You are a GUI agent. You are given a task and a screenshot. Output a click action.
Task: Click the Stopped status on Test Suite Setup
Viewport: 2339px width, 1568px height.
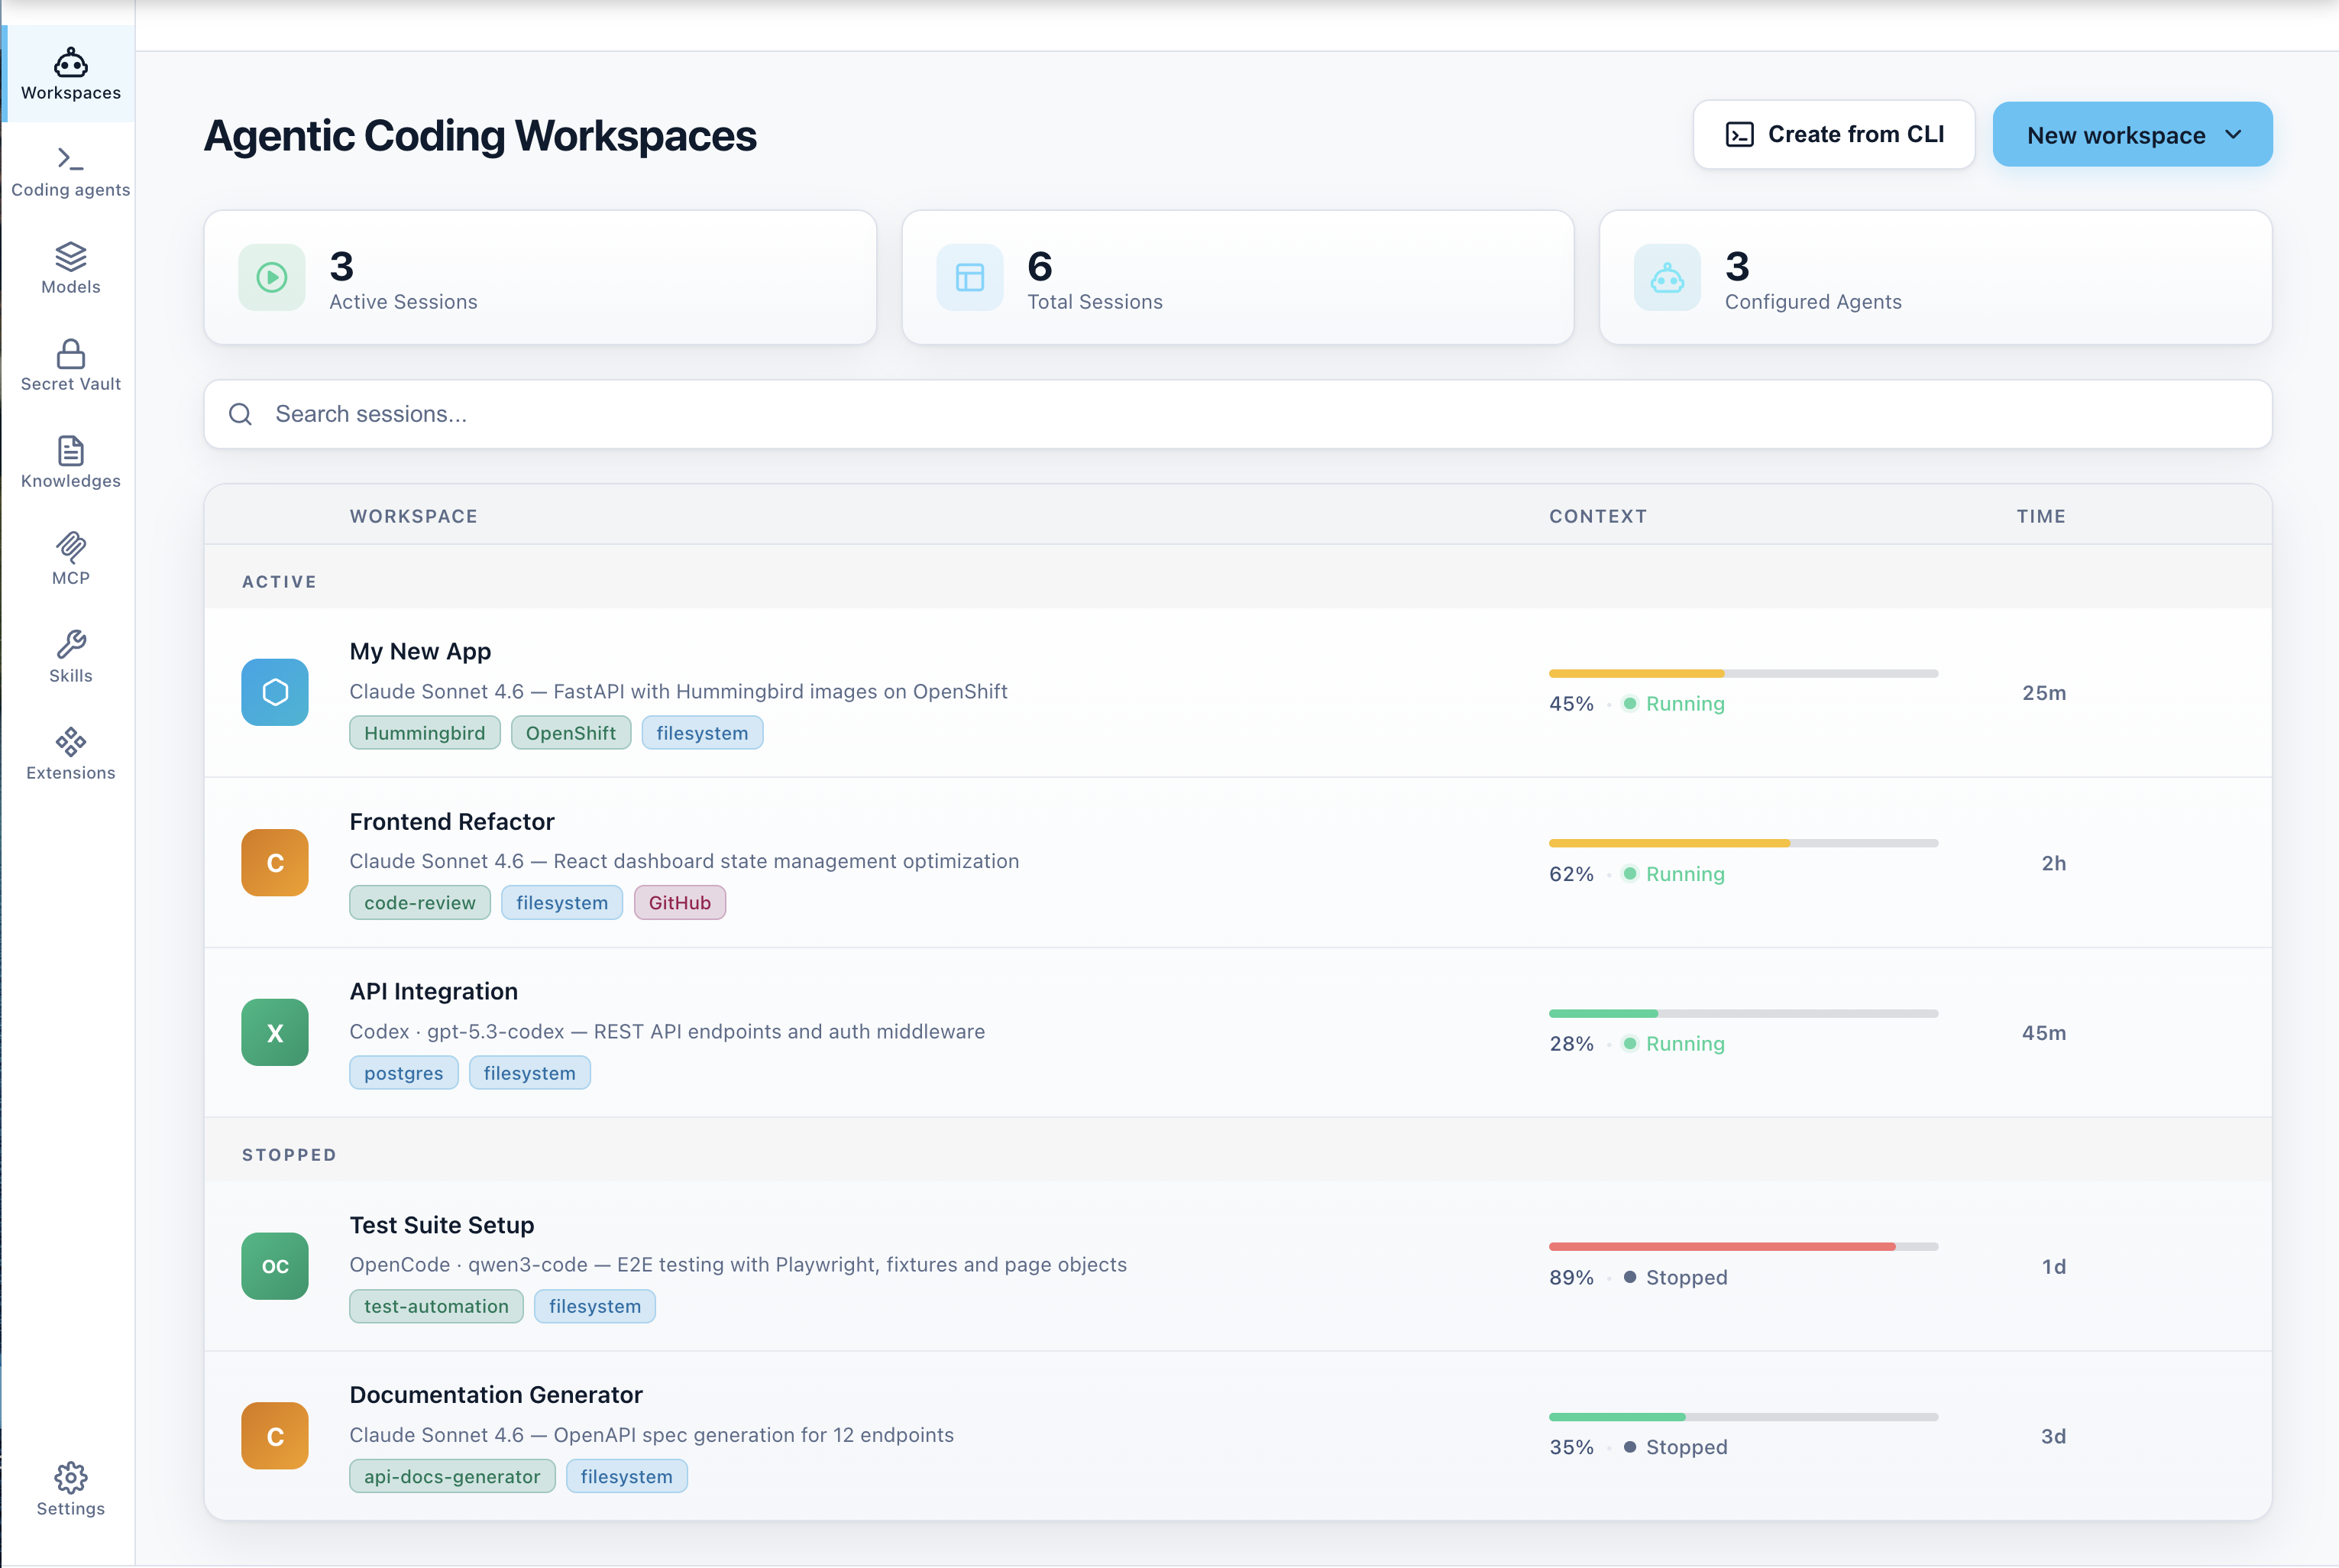1675,1278
